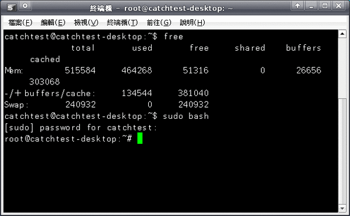This screenshot has width=350, height=216.
Task: Click the terminal app icon in title bar
Action: click(12, 8)
